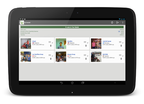Open the Renacer Group loan name link

tap(71, 54)
